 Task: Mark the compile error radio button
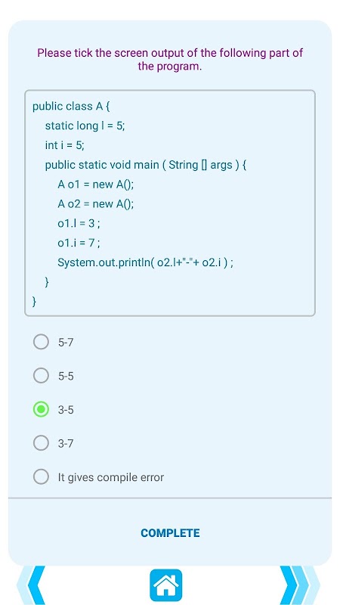[x=41, y=477]
